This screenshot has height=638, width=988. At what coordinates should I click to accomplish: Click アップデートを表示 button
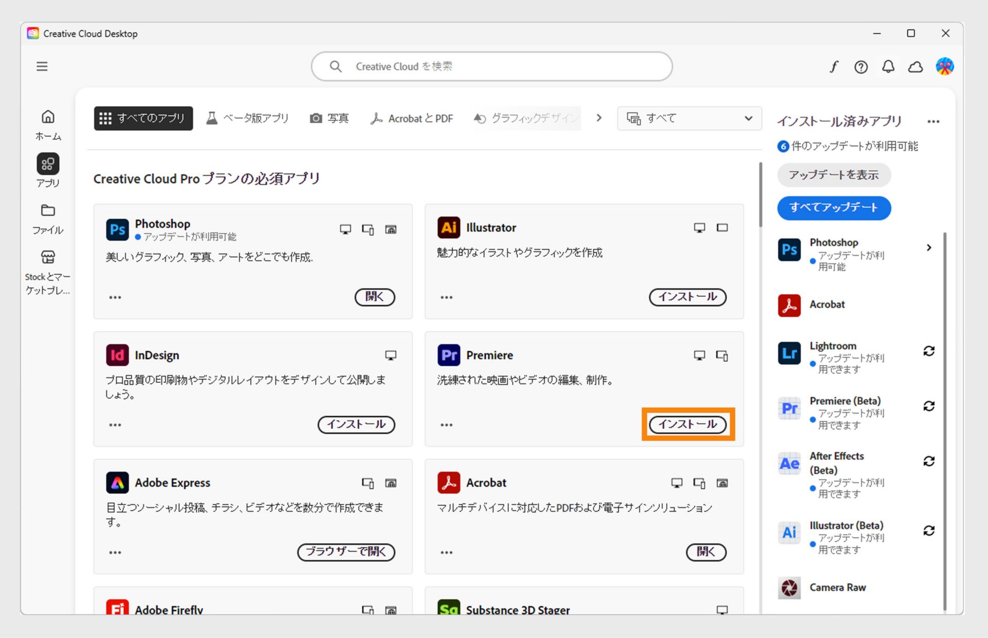[834, 175]
